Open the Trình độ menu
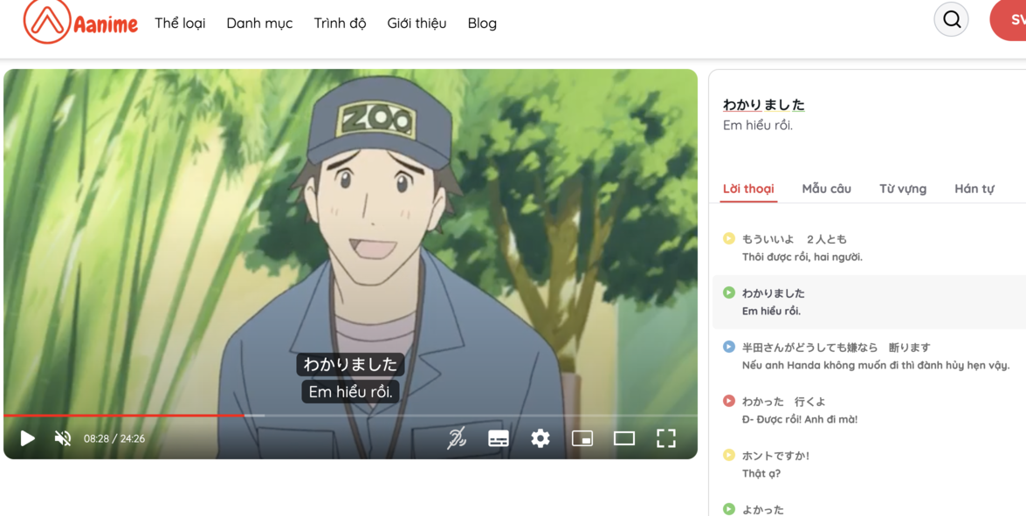 click(340, 24)
